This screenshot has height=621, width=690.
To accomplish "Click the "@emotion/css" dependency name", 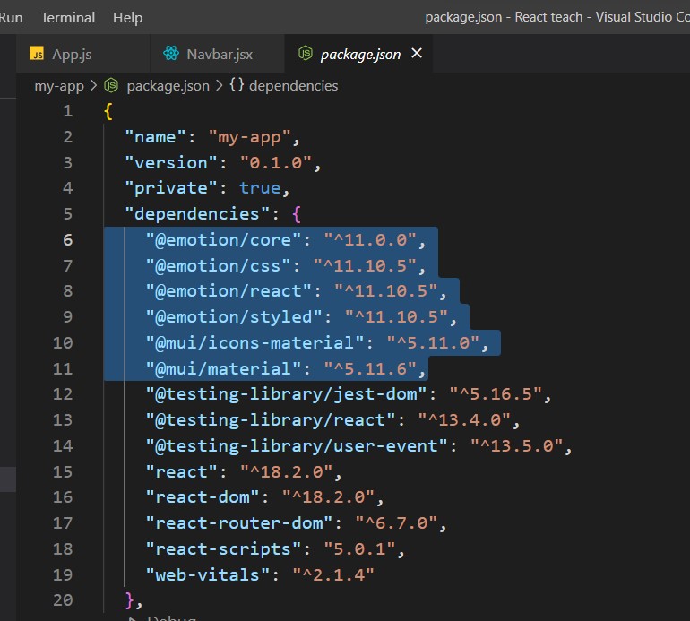I will pos(219,266).
